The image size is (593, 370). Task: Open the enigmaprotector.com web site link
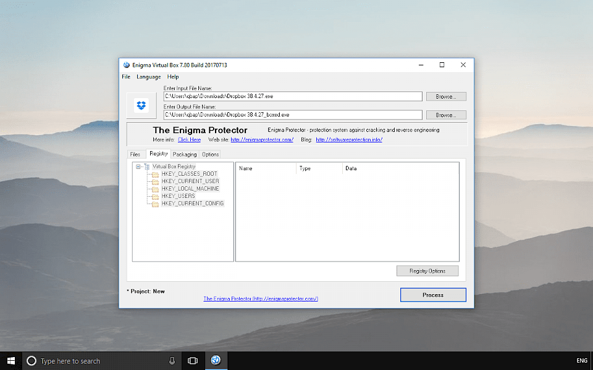pos(262,140)
